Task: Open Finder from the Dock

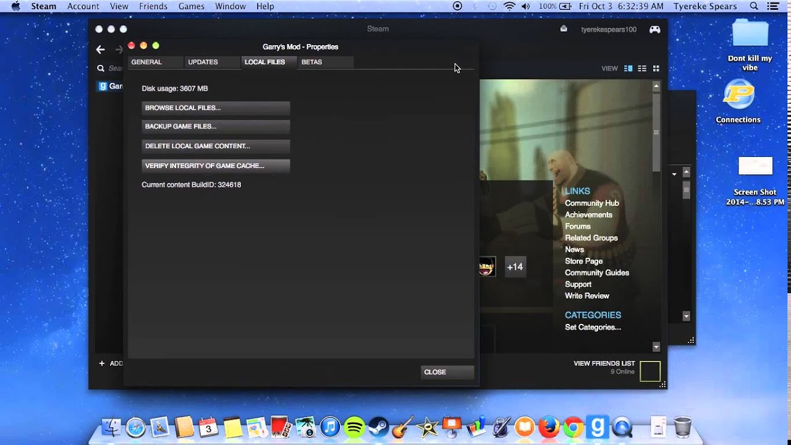Action: (111, 427)
